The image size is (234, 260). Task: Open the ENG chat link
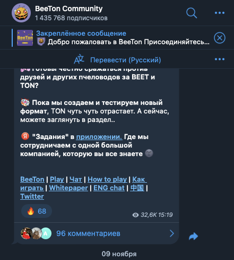point(109,188)
